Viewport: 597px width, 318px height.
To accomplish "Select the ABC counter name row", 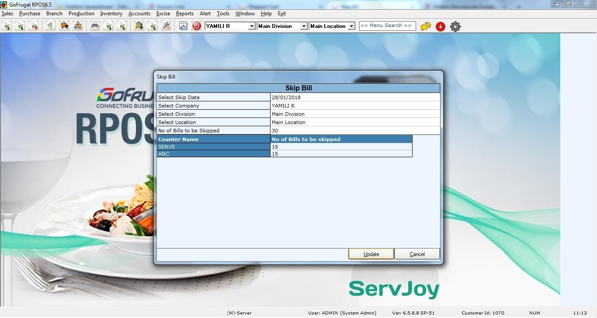I will click(x=214, y=154).
